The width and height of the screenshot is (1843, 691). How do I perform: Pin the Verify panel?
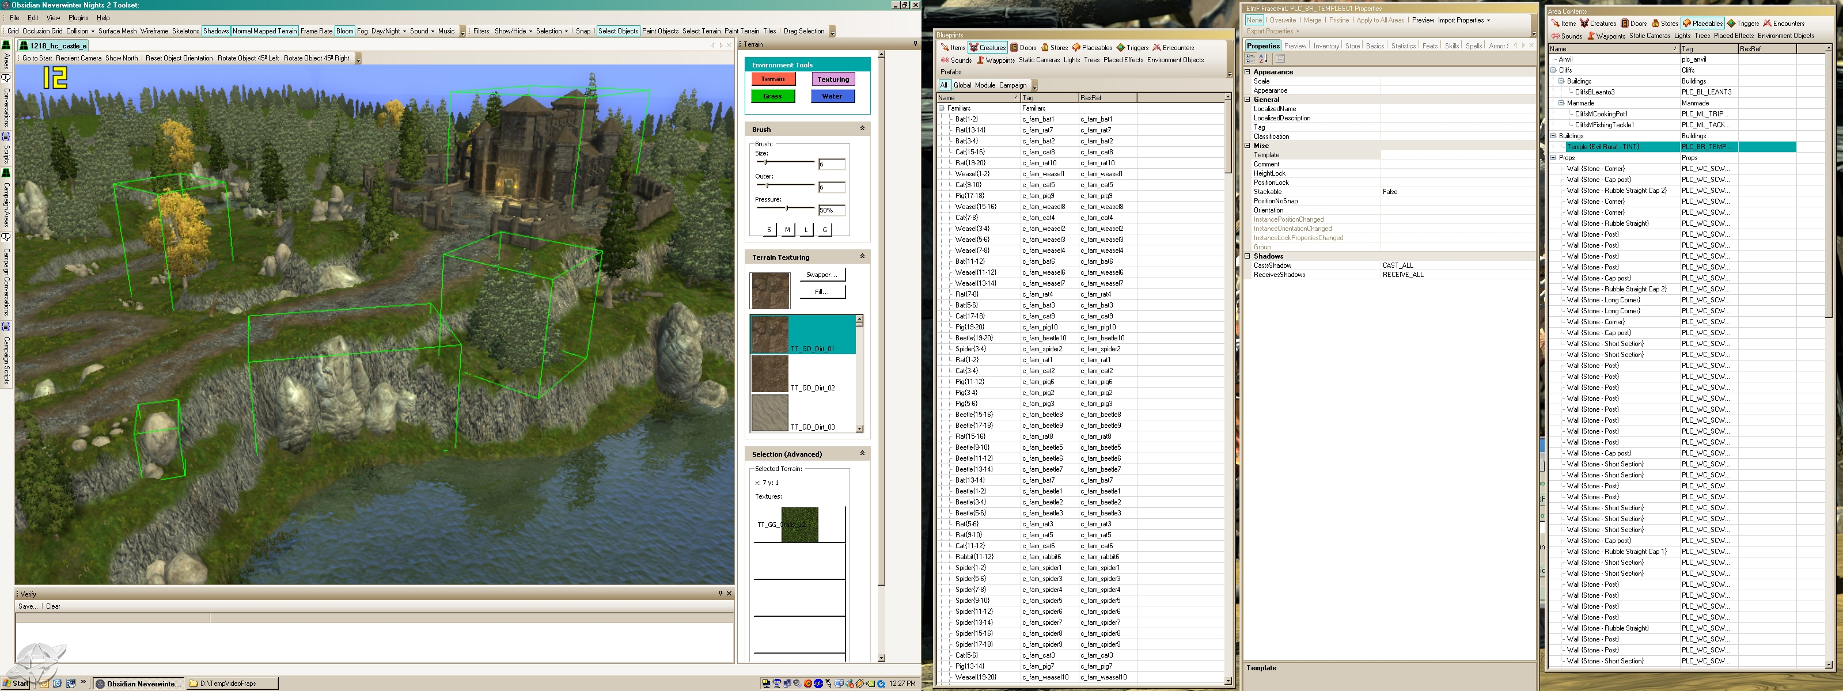tap(720, 593)
